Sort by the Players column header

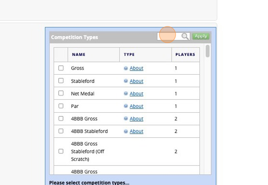coord(185,55)
